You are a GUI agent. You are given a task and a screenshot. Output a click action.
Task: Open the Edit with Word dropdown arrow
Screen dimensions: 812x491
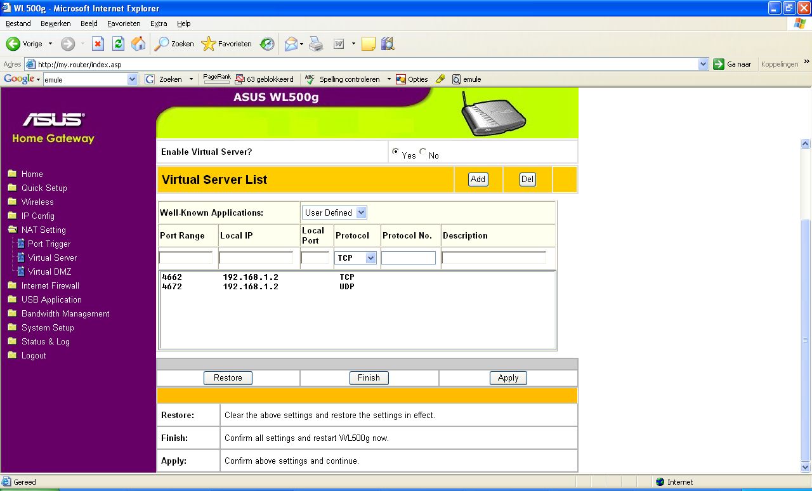(353, 44)
